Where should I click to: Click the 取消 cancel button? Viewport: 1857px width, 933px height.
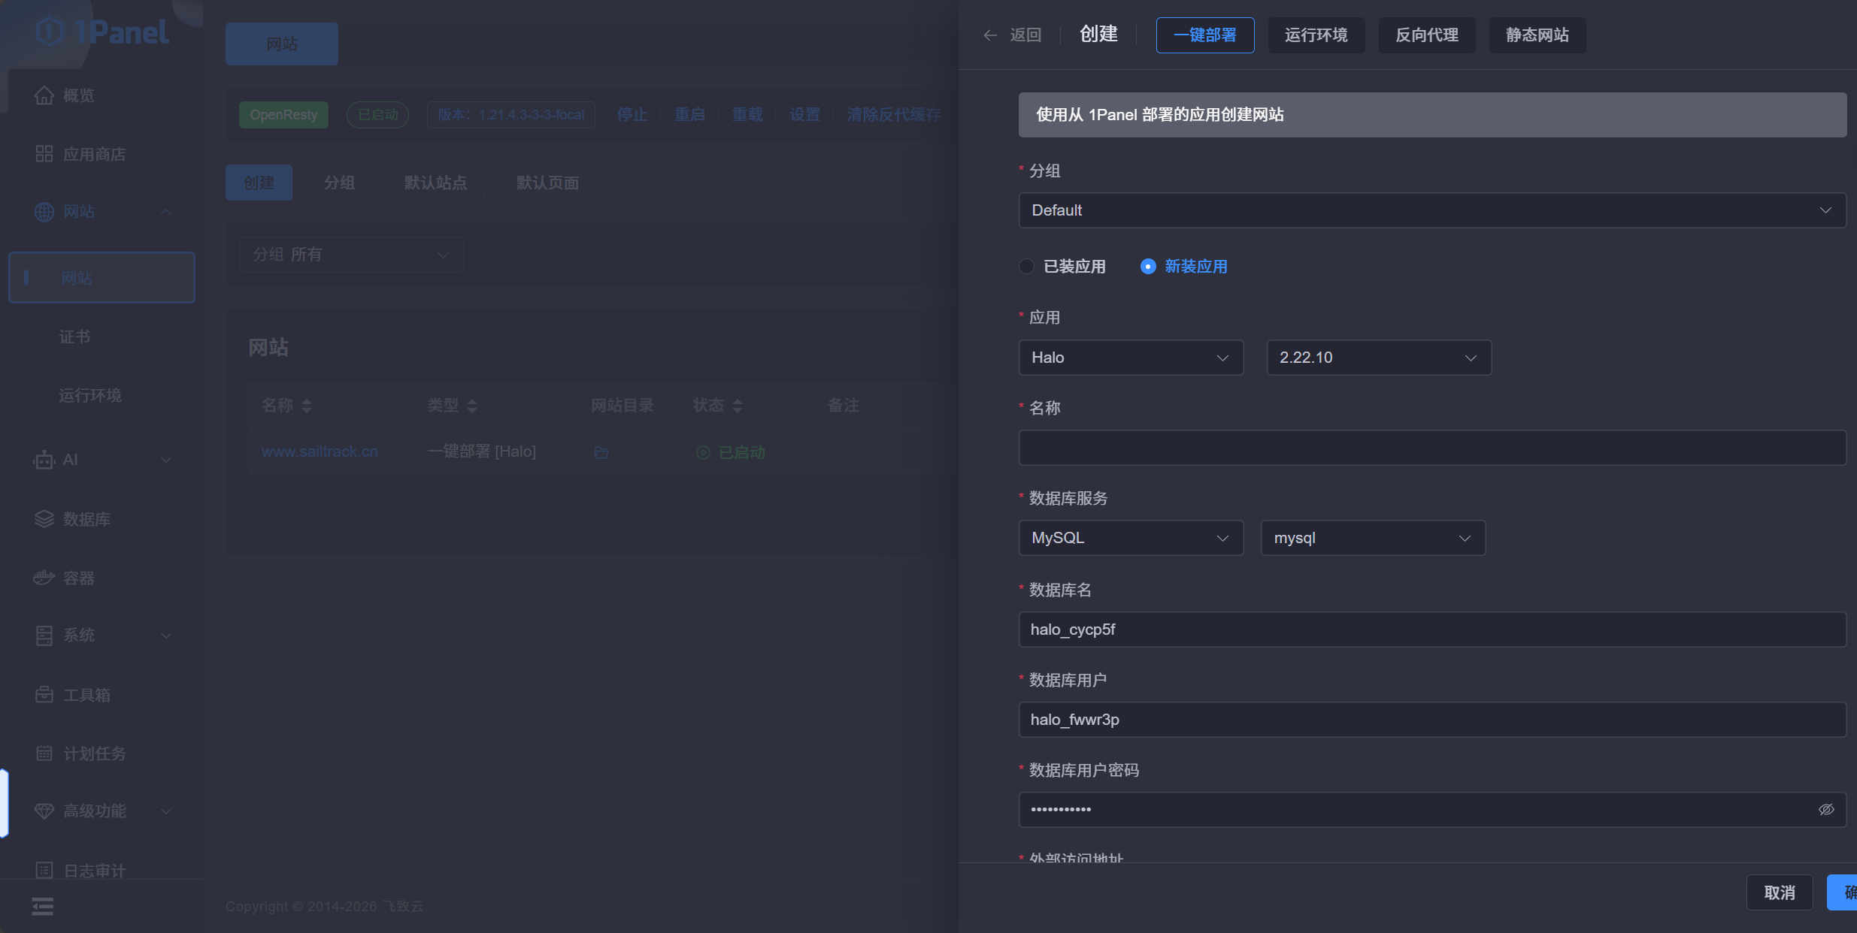pyautogui.click(x=1779, y=892)
